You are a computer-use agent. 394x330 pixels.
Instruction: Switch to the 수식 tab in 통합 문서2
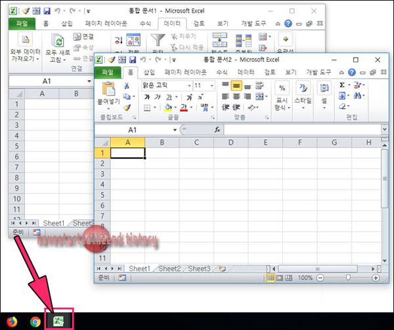tap(222, 72)
